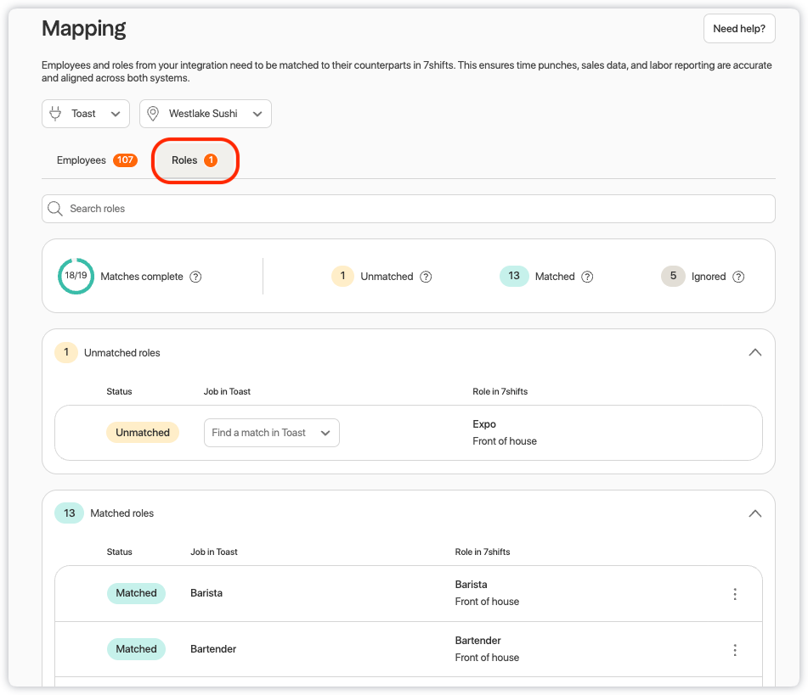Click the 18/19 progress ring
The width and height of the screenshot is (808, 695).
76,277
